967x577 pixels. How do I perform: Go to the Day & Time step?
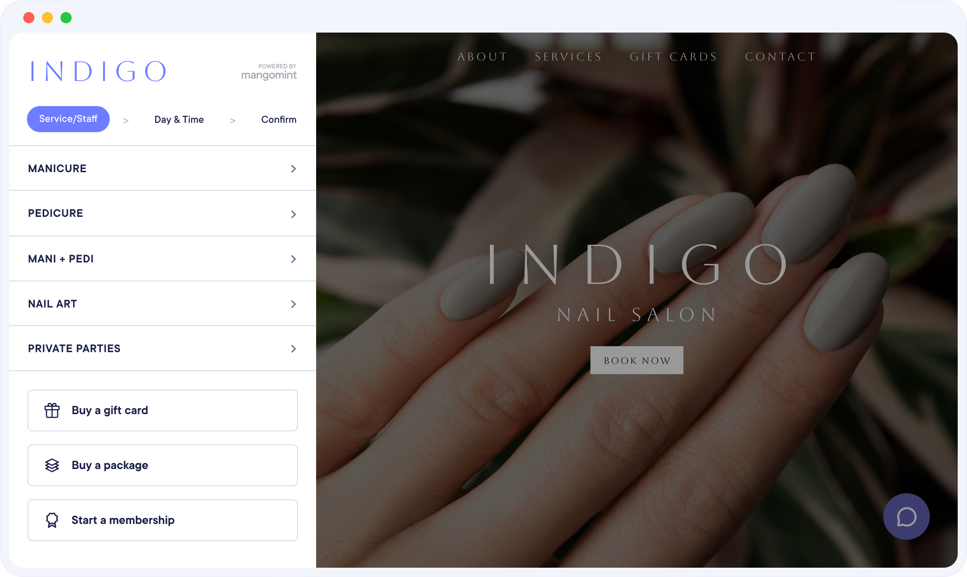(179, 120)
